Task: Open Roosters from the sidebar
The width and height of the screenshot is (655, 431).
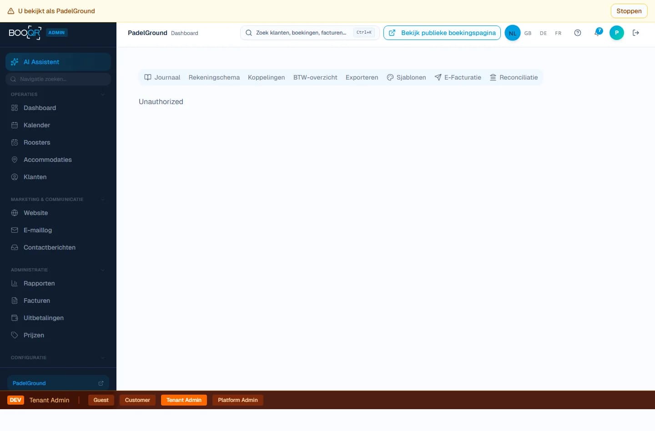Action: [37, 142]
